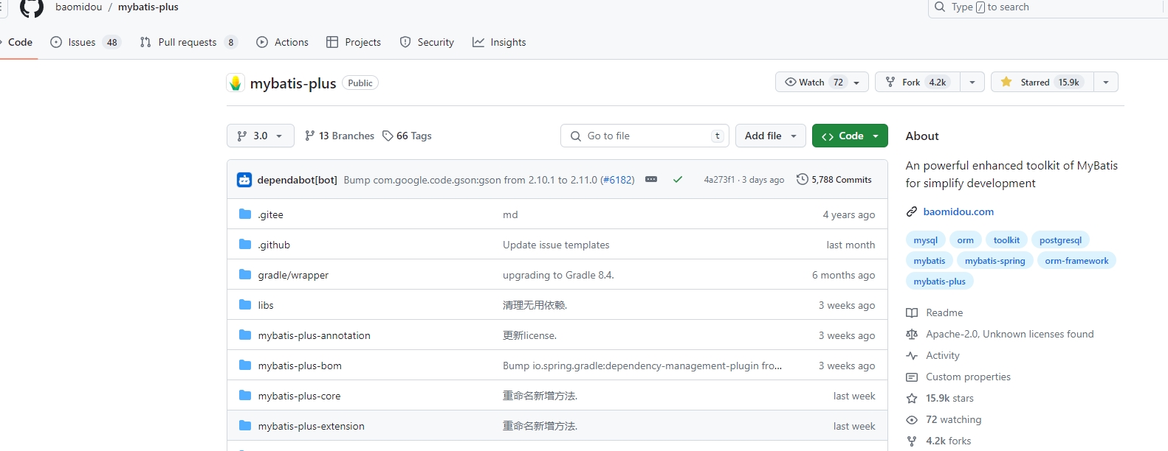This screenshot has height=451, width=1168.
Task: Click the Readme book icon
Action: coord(912,313)
